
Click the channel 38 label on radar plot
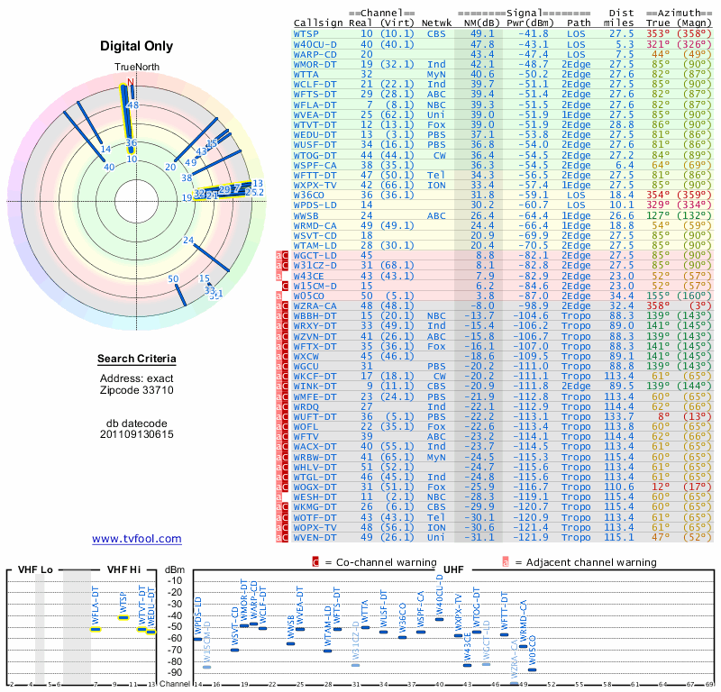tap(187, 178)
